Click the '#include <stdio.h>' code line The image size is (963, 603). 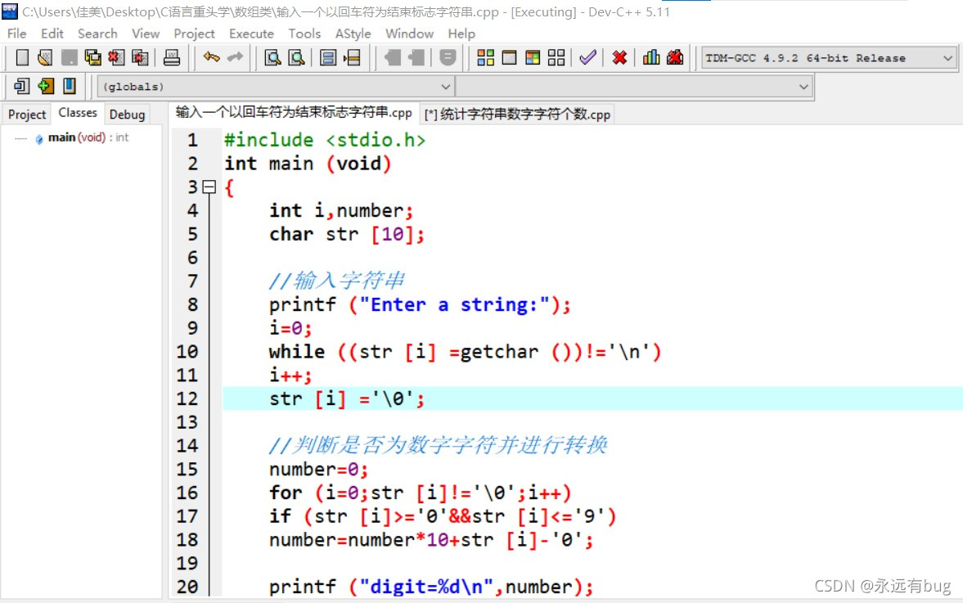(325, 140)
